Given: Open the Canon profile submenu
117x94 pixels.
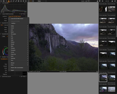Looking at the screenshot, I should [x=18, y=28].
